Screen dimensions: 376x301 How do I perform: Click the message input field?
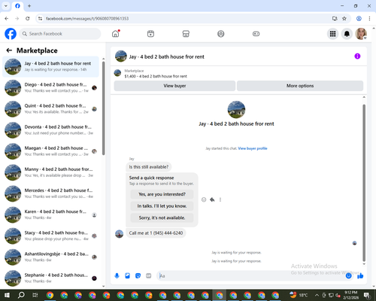250,276
